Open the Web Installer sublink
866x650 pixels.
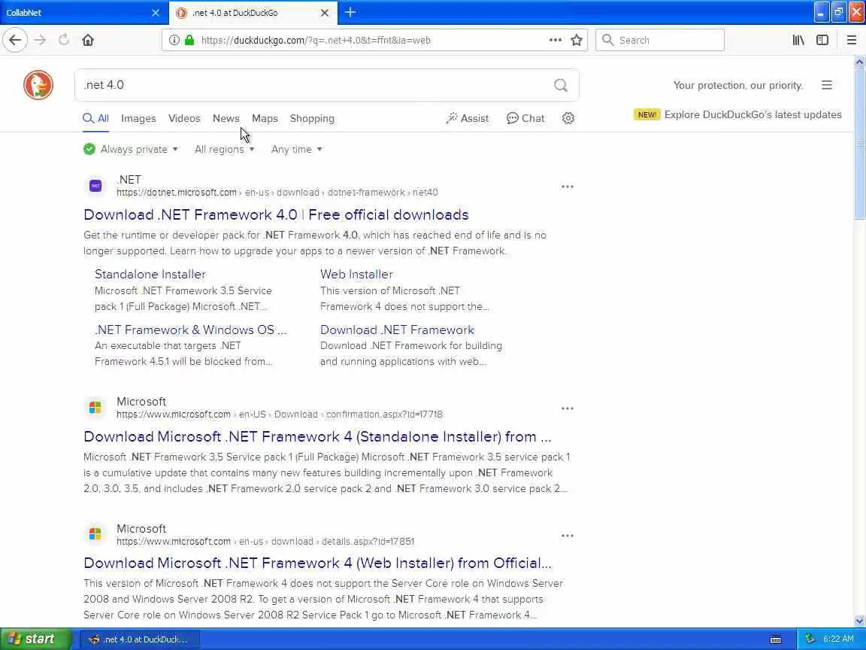pyautogui.click(x=357, y=274)
